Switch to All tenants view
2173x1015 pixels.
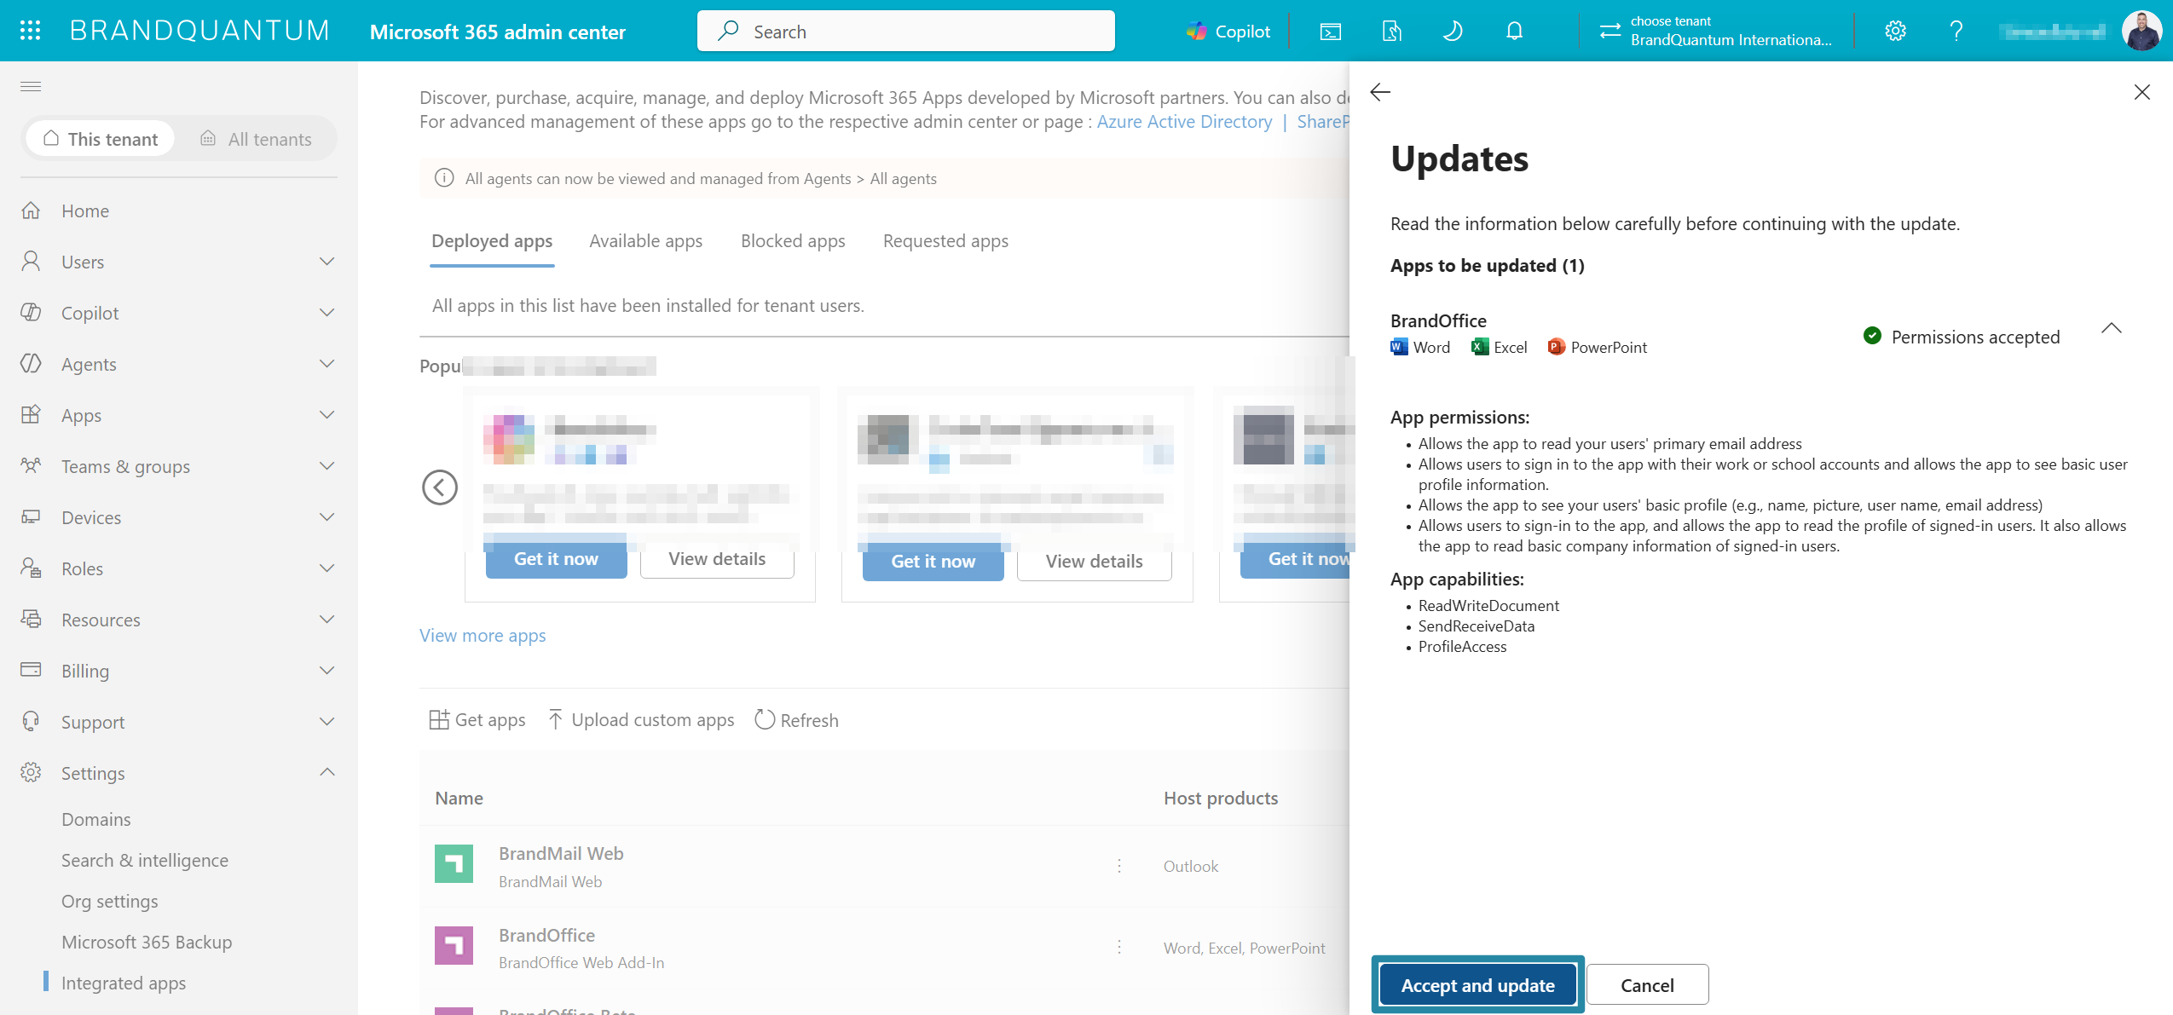256,139
